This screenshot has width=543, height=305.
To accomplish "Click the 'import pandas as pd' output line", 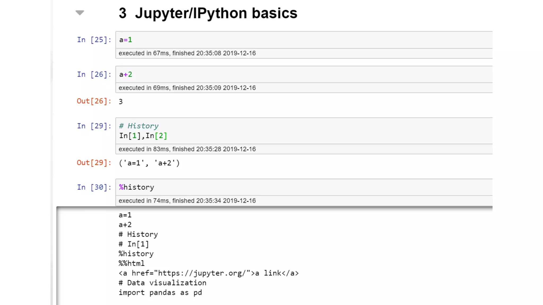I will (160, 293).
